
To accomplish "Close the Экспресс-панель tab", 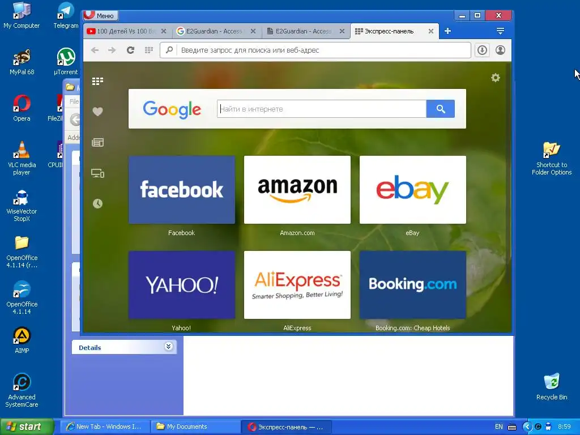I will pyautogui.click(x=431, y=32).
